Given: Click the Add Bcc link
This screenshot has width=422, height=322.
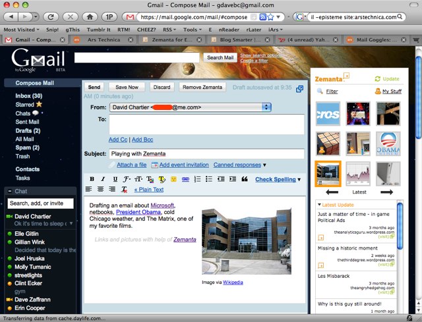Looking at the screenshot, I should (142, 140).
